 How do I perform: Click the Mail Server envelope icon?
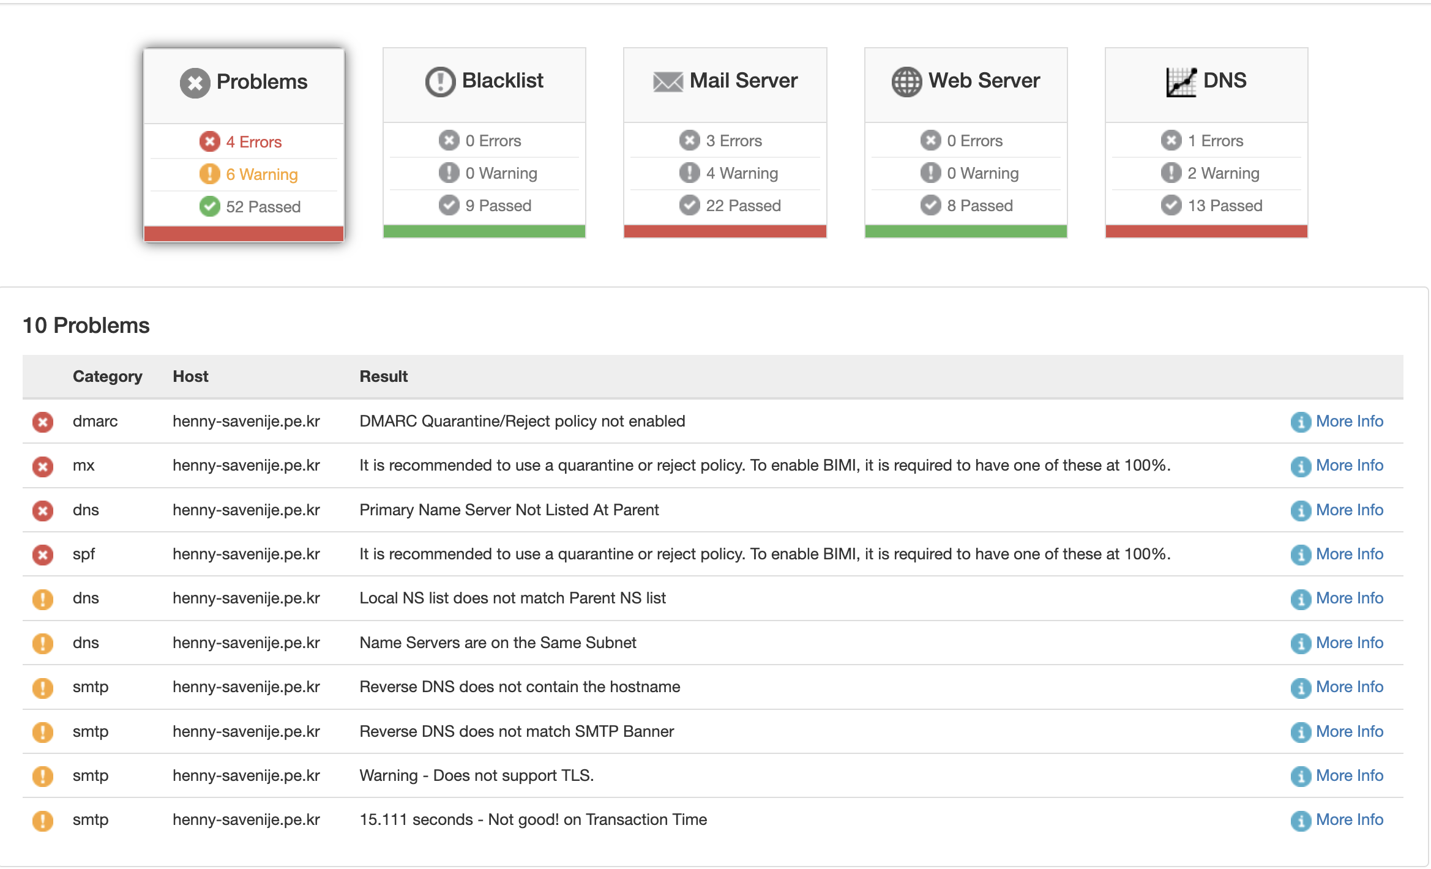pos(667,81)
